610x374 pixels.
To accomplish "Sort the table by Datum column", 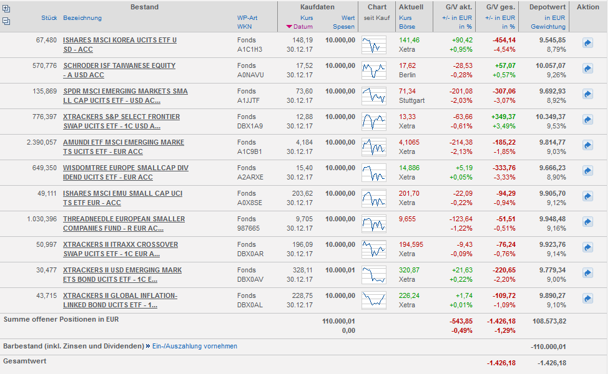I will point(302,27).
